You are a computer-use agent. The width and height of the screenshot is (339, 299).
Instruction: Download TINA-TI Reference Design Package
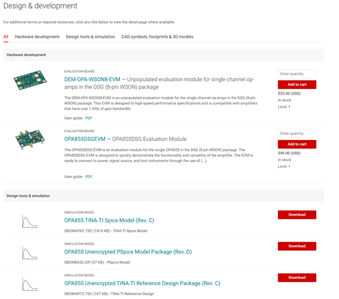click(297, 278)
